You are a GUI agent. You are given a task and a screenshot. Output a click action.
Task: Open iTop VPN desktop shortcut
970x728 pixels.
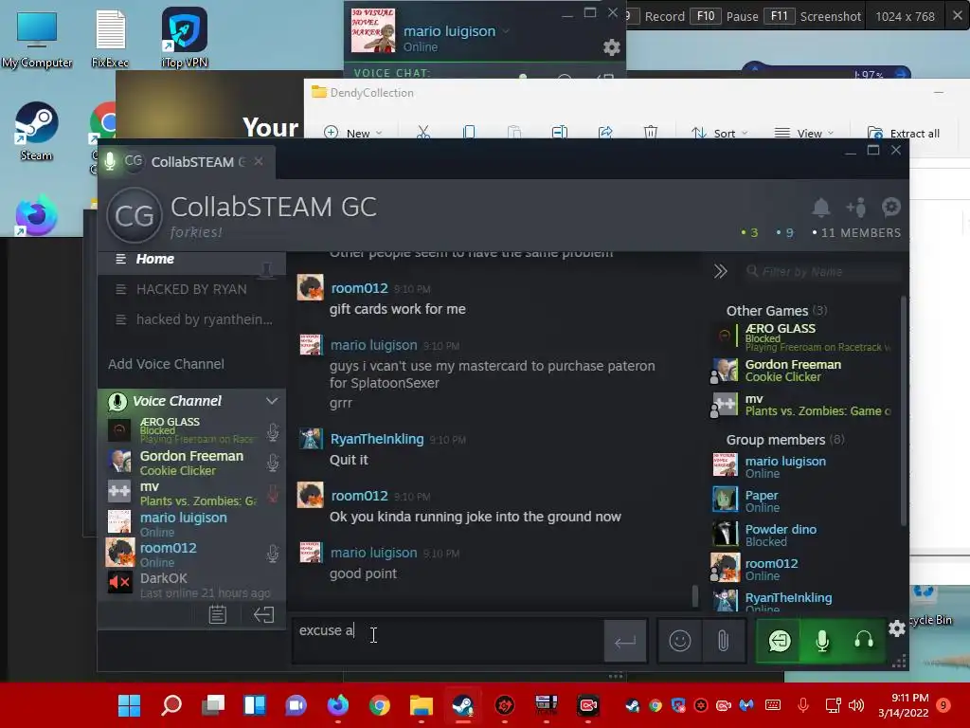[185, 38]
